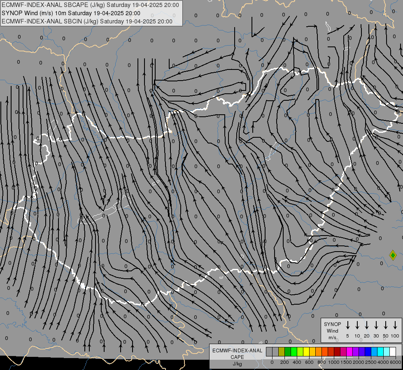Click the SYNOP Wind 10m header line
This screenshot has width=403, height=370.
(x=71, y=13)
